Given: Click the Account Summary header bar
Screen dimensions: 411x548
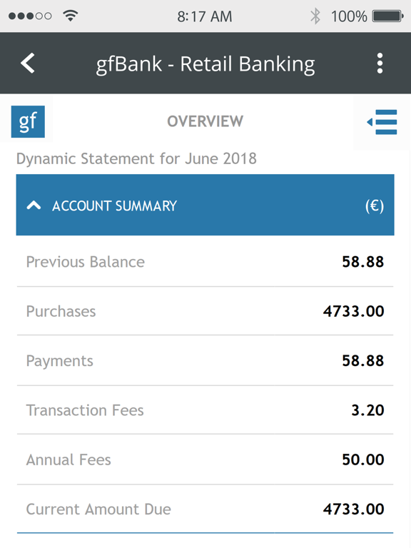Looking at the screenshot, I should 205,205.
